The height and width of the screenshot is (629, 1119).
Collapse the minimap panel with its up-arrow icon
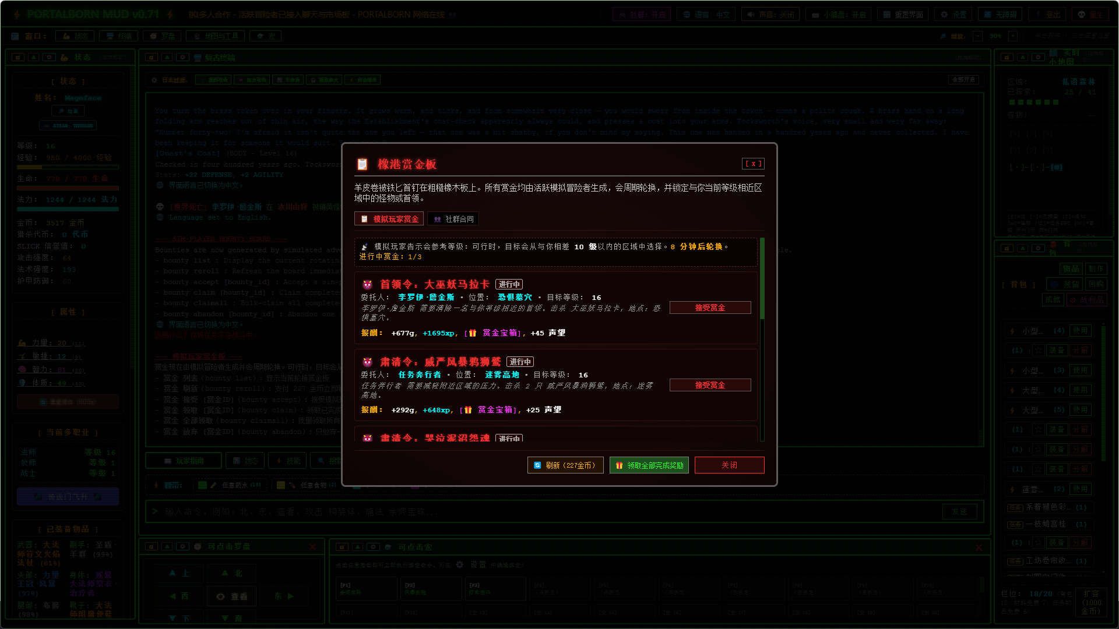tap(1023, 58)
